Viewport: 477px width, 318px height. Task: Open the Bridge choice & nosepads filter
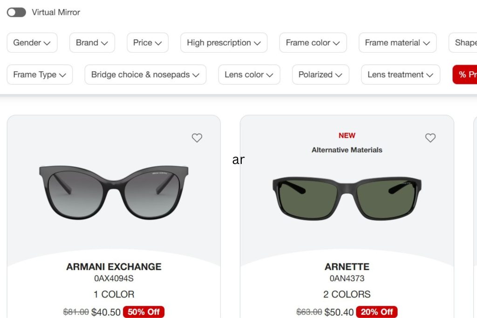click(145, 74)
